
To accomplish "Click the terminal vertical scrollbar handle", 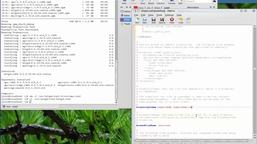I will pos(116,79).
